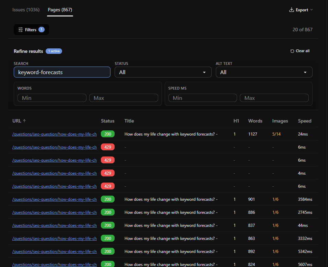The image size is (328, 267).
Task: Sort by the Images column header
Action: pyautogui.click(x=280, y=121)
